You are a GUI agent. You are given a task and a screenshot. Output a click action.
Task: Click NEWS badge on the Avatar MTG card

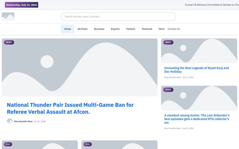(x=168, y=89)
